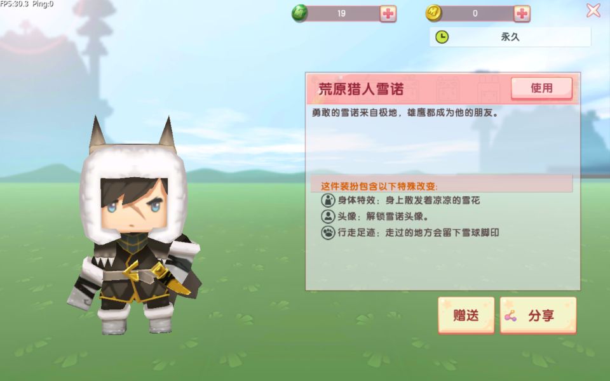Add more green beans with the plus button
Viewport: 610px width, 381px height.
pyautogui.click(x=388, y=13)
